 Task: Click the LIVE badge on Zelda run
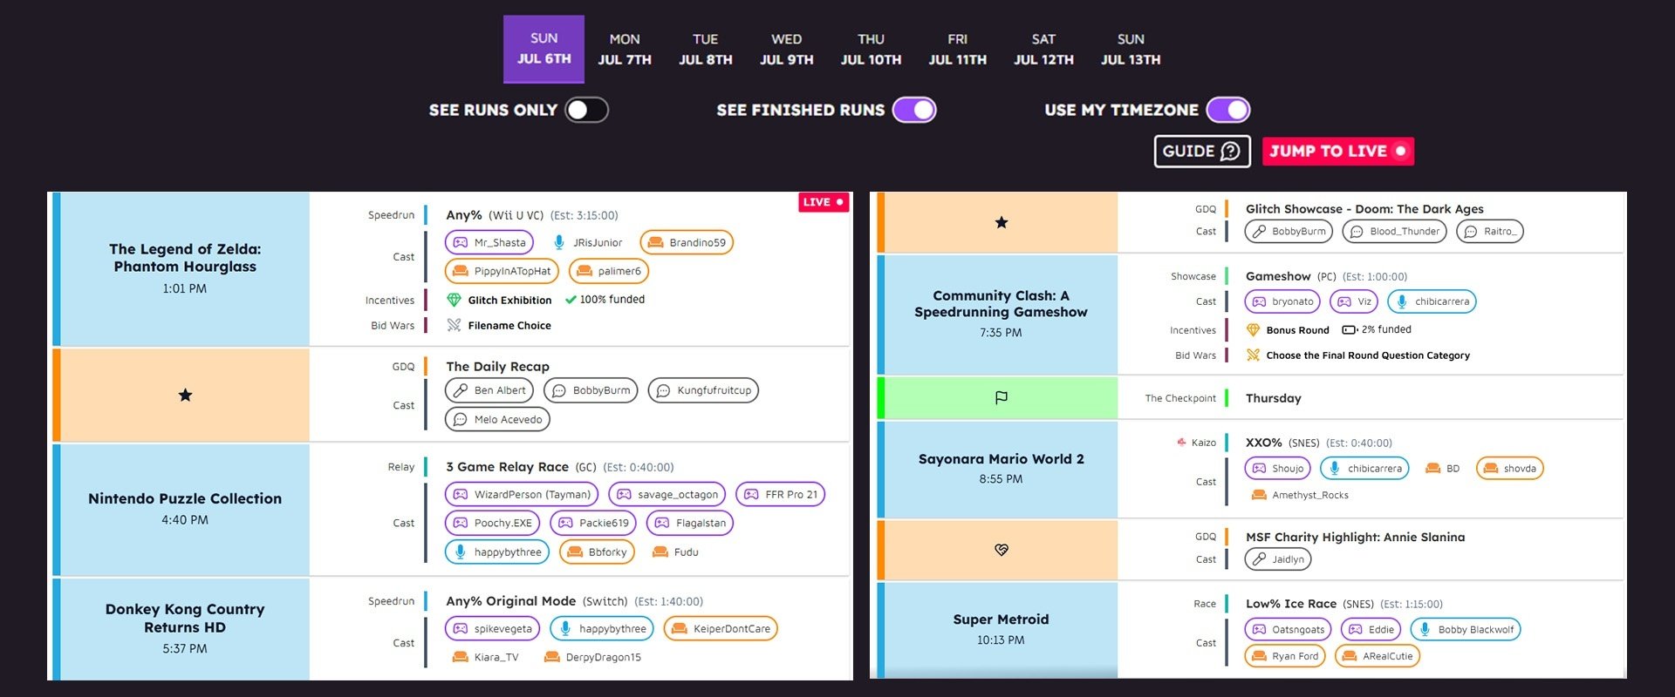point(824,202)
